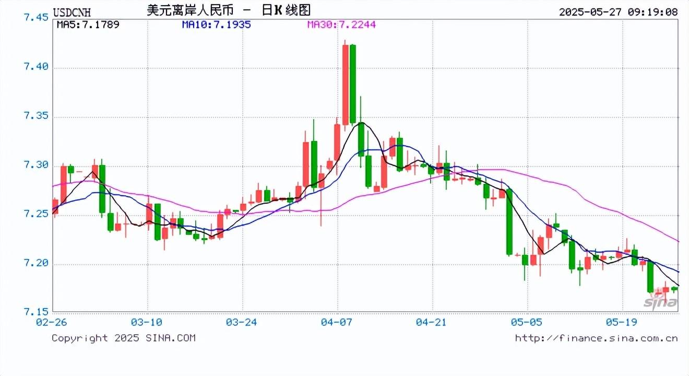Image resolution: width=689 pixels, height=376 pixels.
Task: Click the tallest red candlestick near 7.42
Action: [345, 85]
